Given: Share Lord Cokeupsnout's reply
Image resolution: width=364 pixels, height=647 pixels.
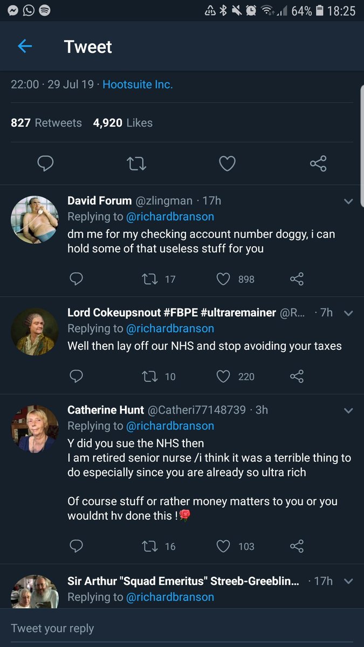Looking at the screenshot, I should point(297,376).
